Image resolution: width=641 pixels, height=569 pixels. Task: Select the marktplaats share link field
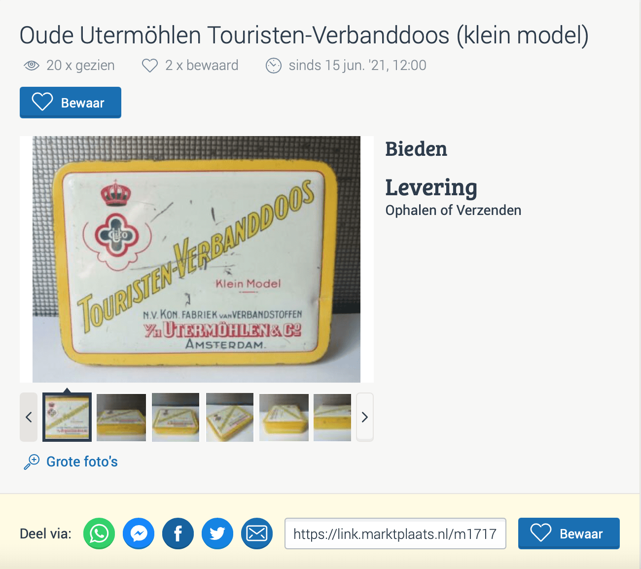395,533
